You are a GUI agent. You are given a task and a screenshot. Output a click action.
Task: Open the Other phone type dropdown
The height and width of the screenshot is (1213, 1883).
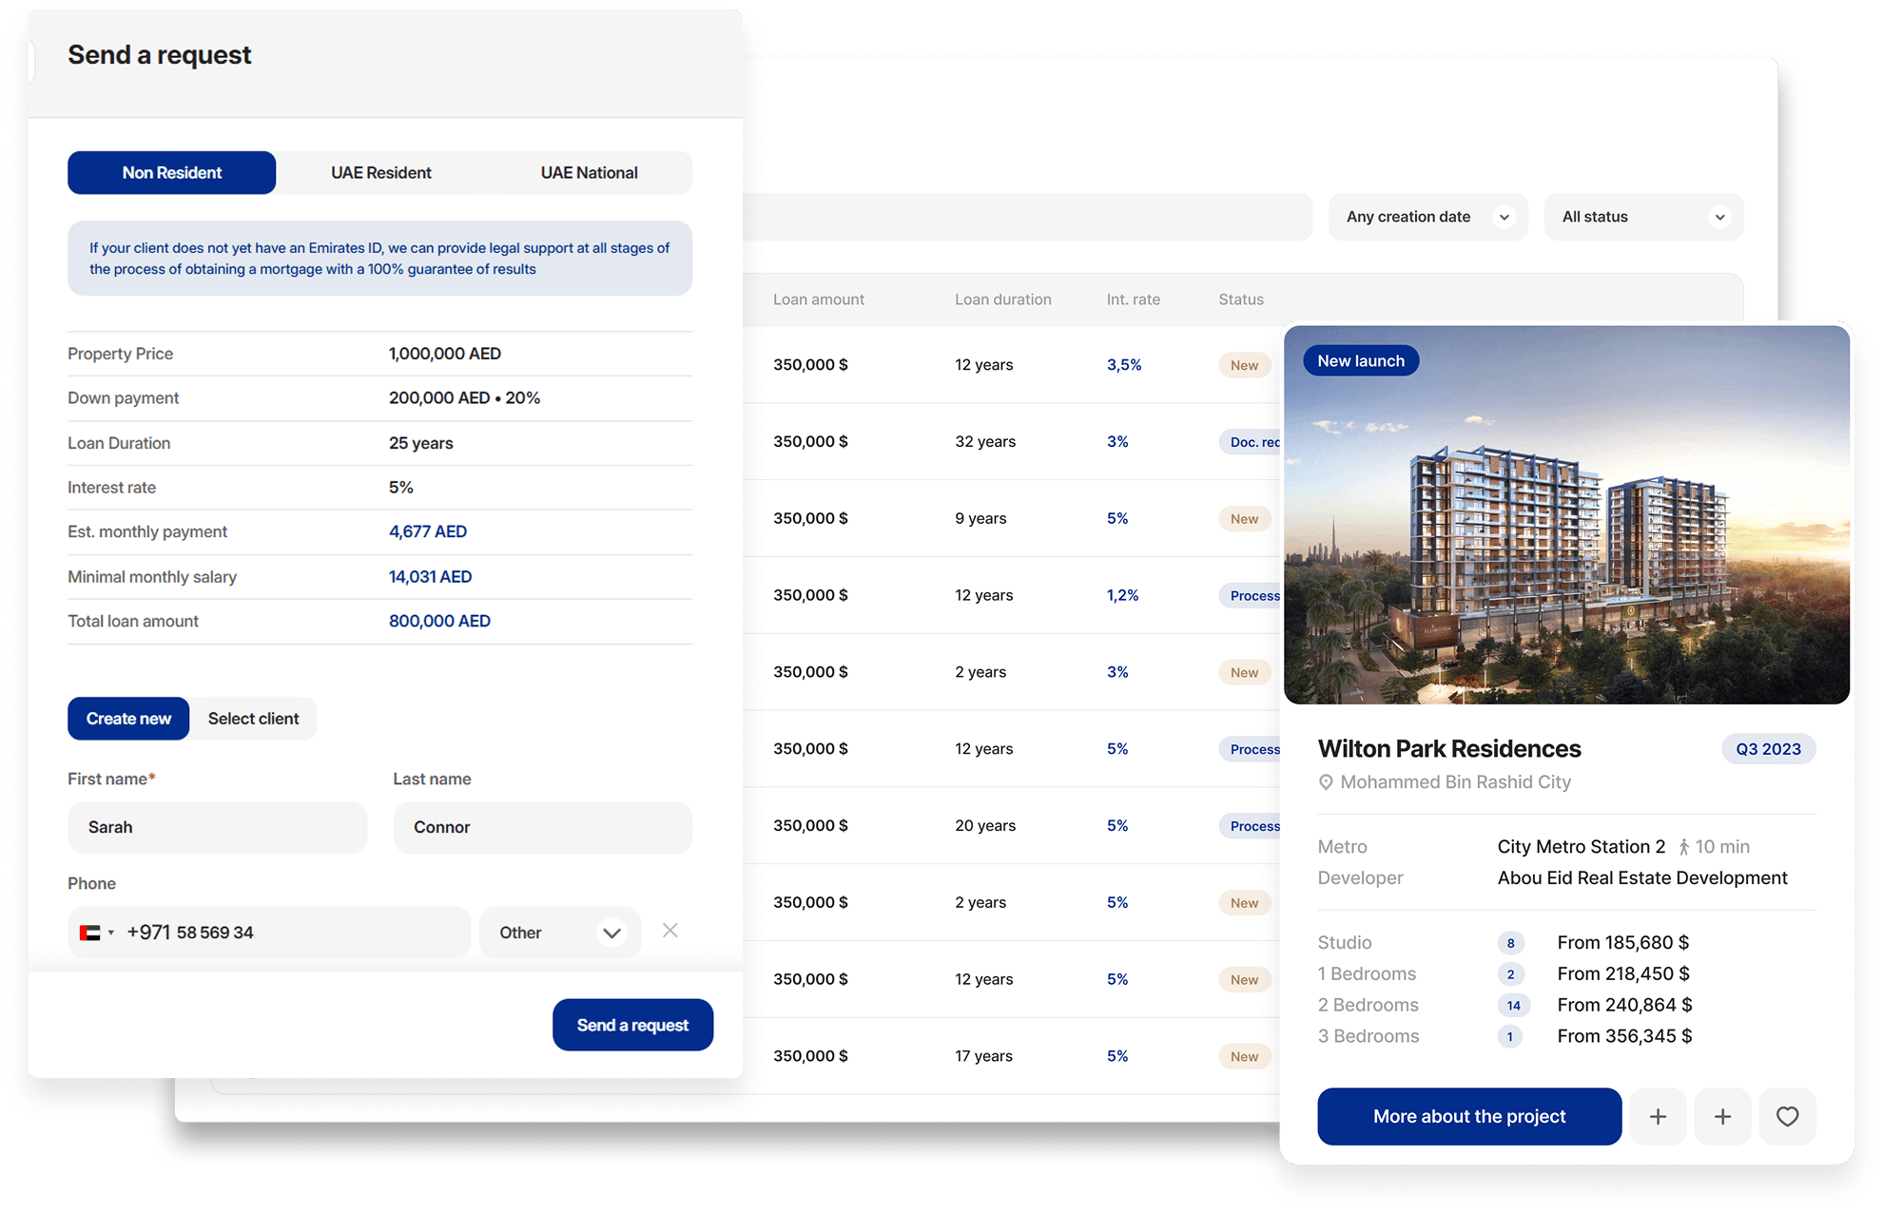[x=559, y=933]
